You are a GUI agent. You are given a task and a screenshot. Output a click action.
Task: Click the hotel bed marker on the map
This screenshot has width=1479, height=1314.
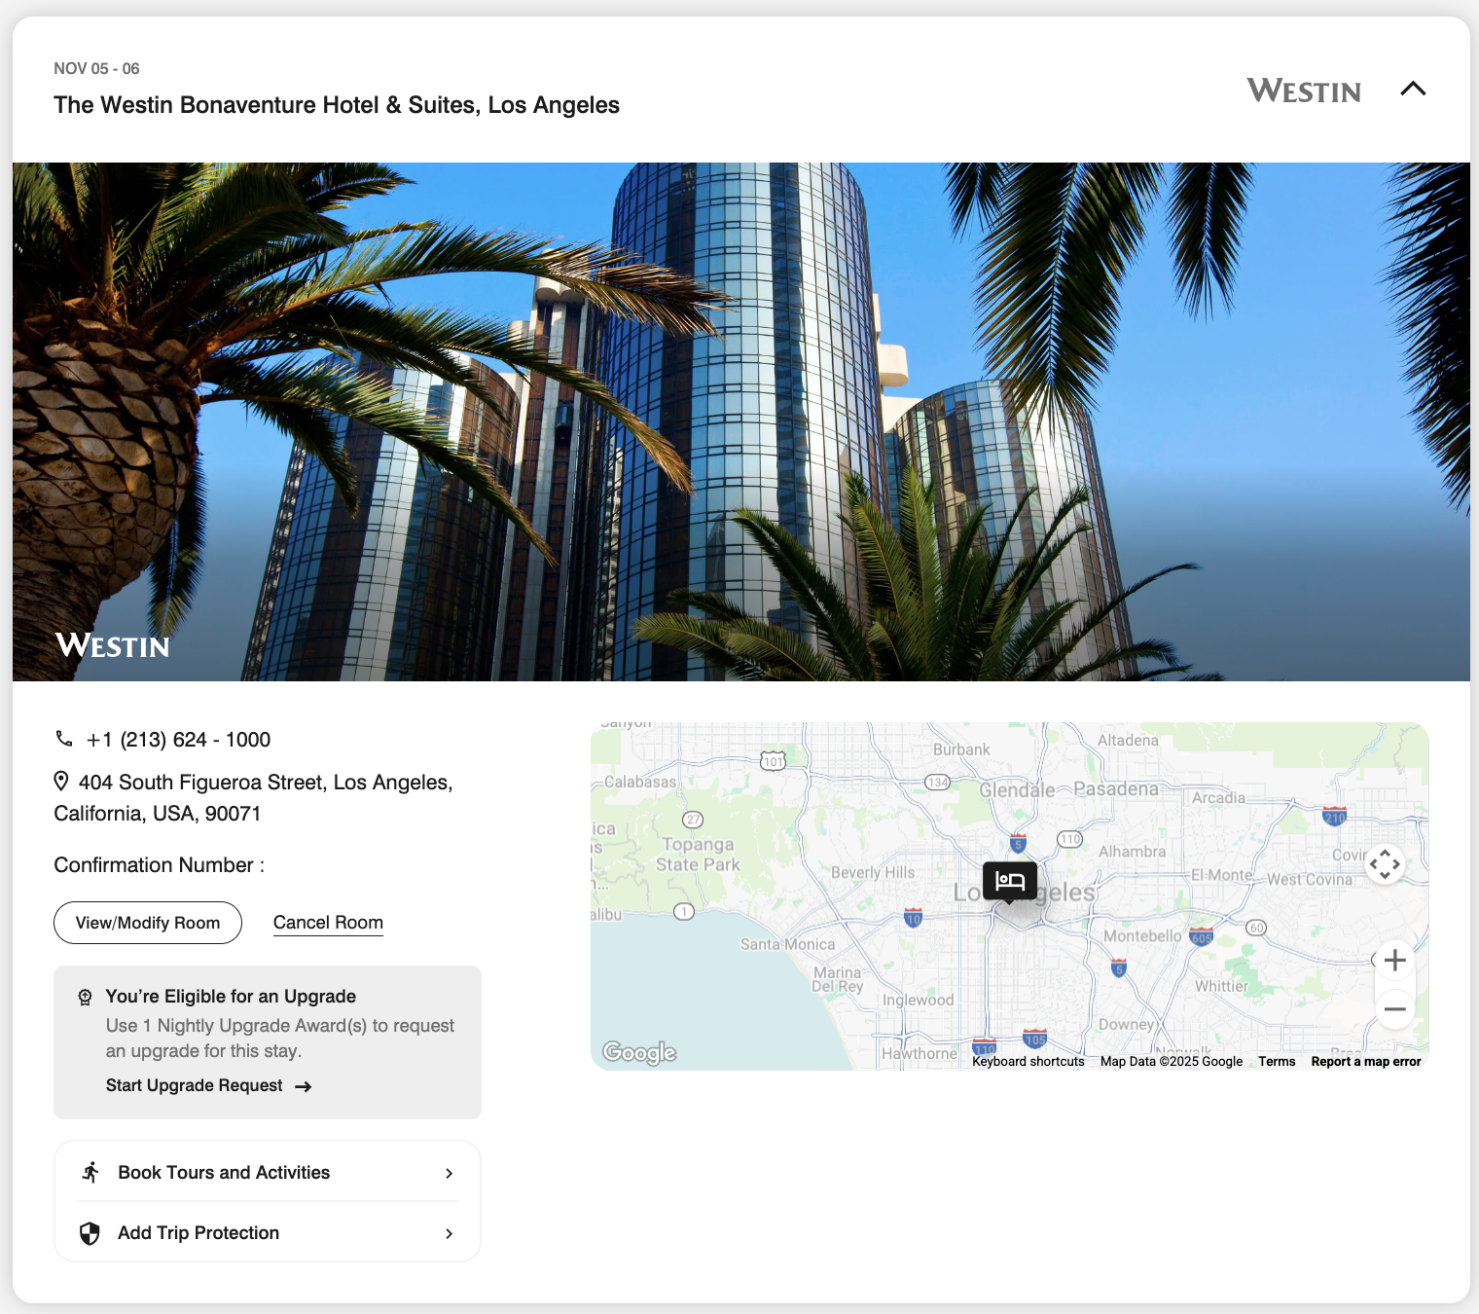pyautogui.click(x=1010, y=881)
